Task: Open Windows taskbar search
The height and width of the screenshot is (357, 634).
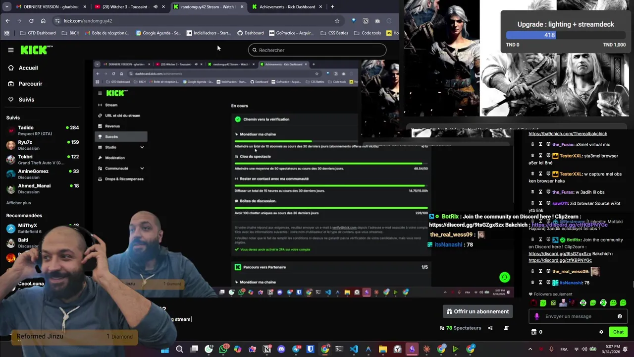Action: pyautogui.click(x=179, y=350)
